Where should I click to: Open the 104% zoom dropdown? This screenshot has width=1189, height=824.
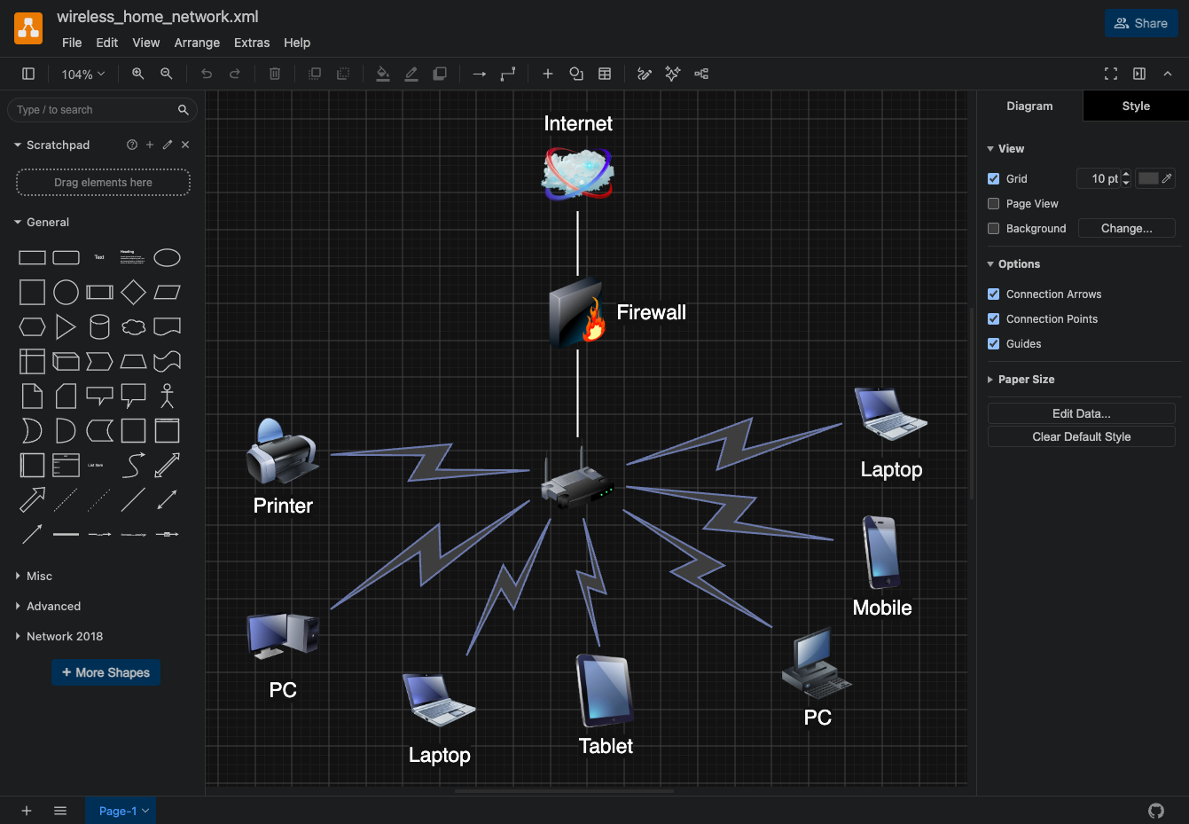point(83,75)
